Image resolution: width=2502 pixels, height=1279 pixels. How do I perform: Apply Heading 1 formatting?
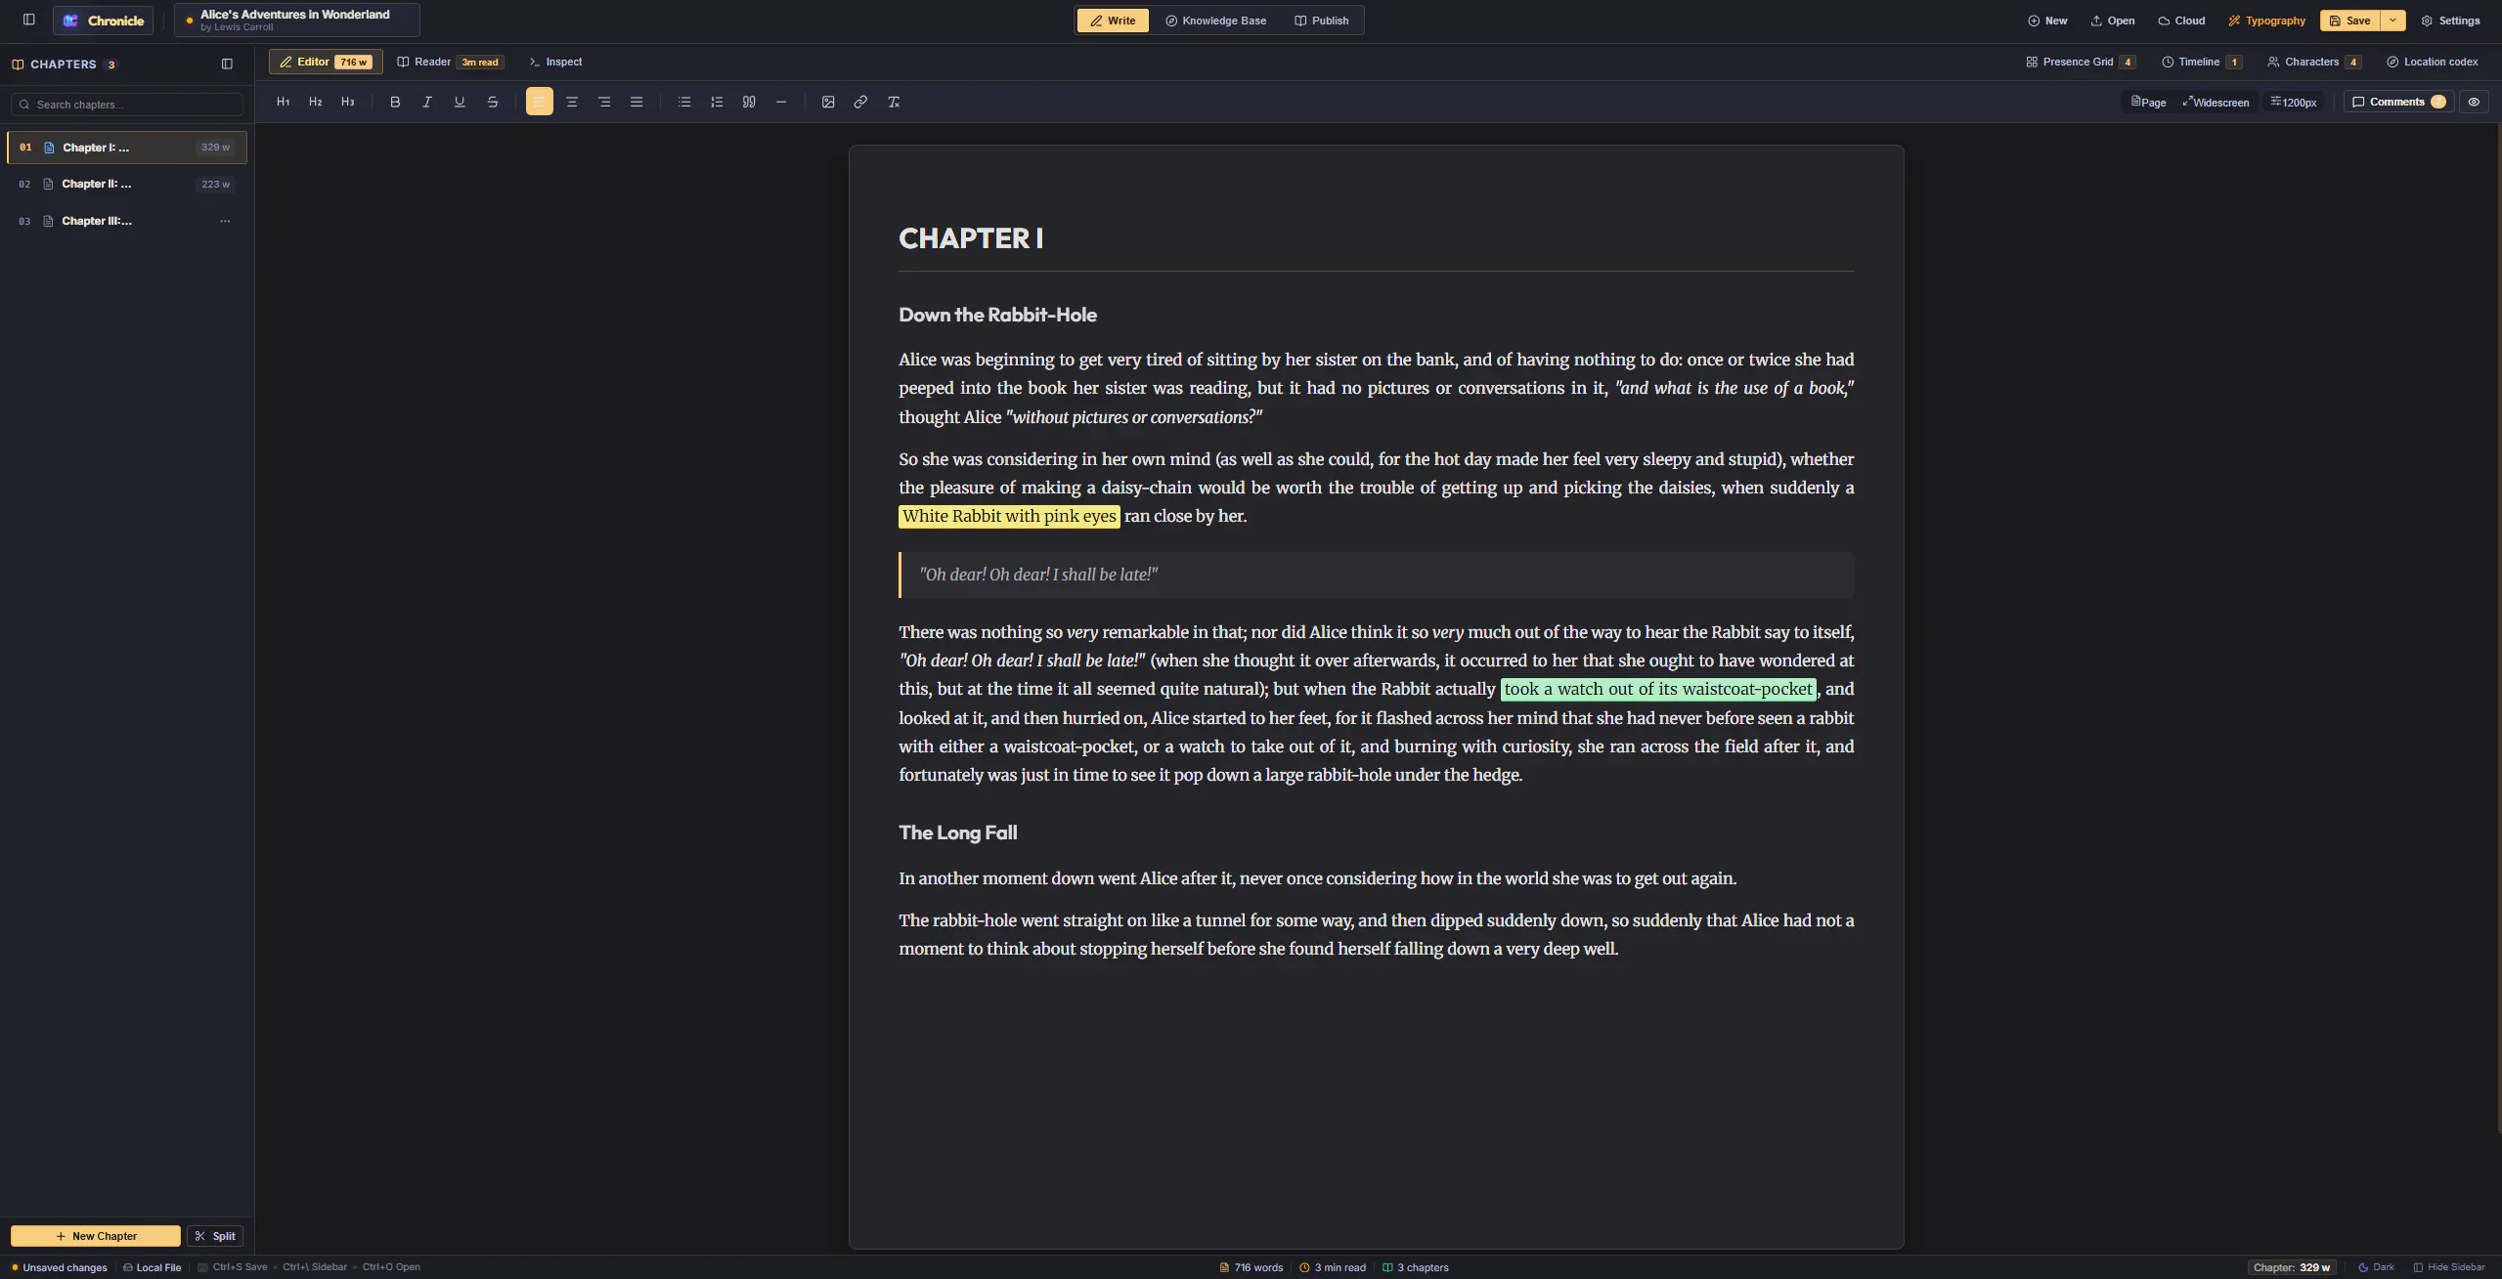point(284,102)
